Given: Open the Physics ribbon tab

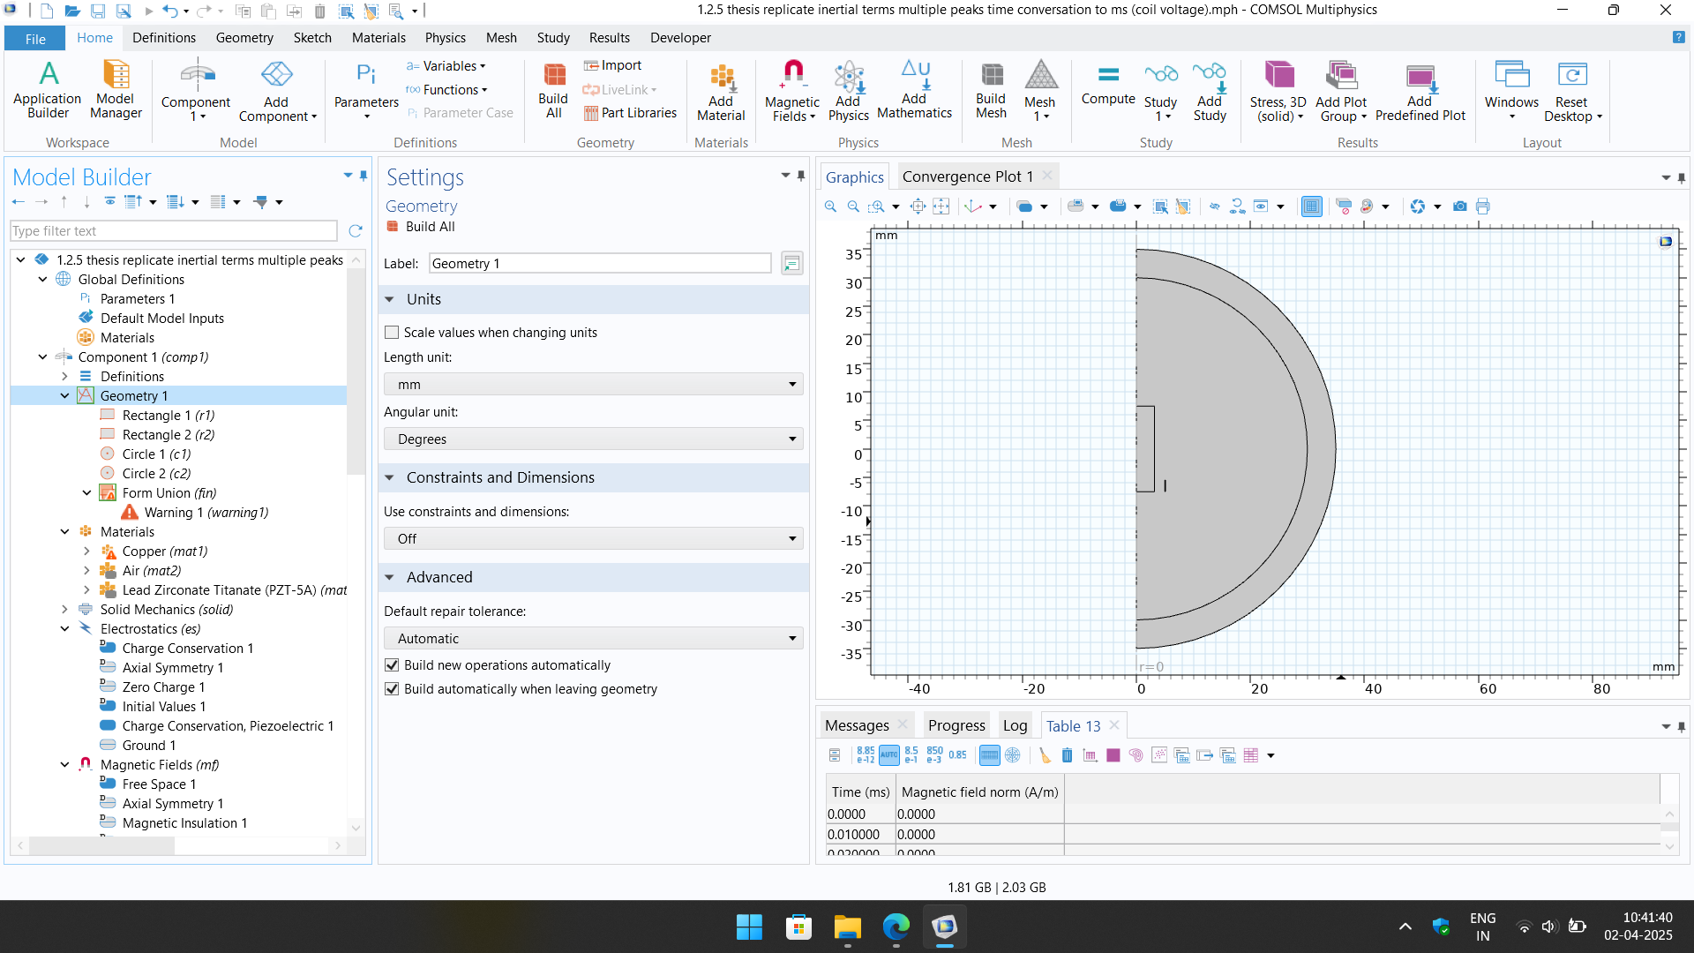Looking at the screenshot, I should pyautogui.click(x=445, y=38).
